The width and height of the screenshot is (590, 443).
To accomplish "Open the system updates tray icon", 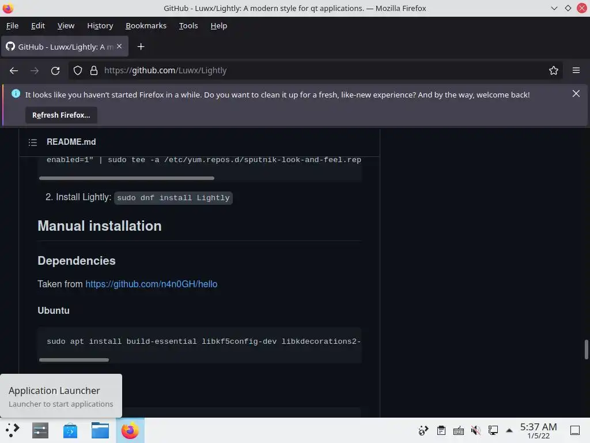I will 423,430.
